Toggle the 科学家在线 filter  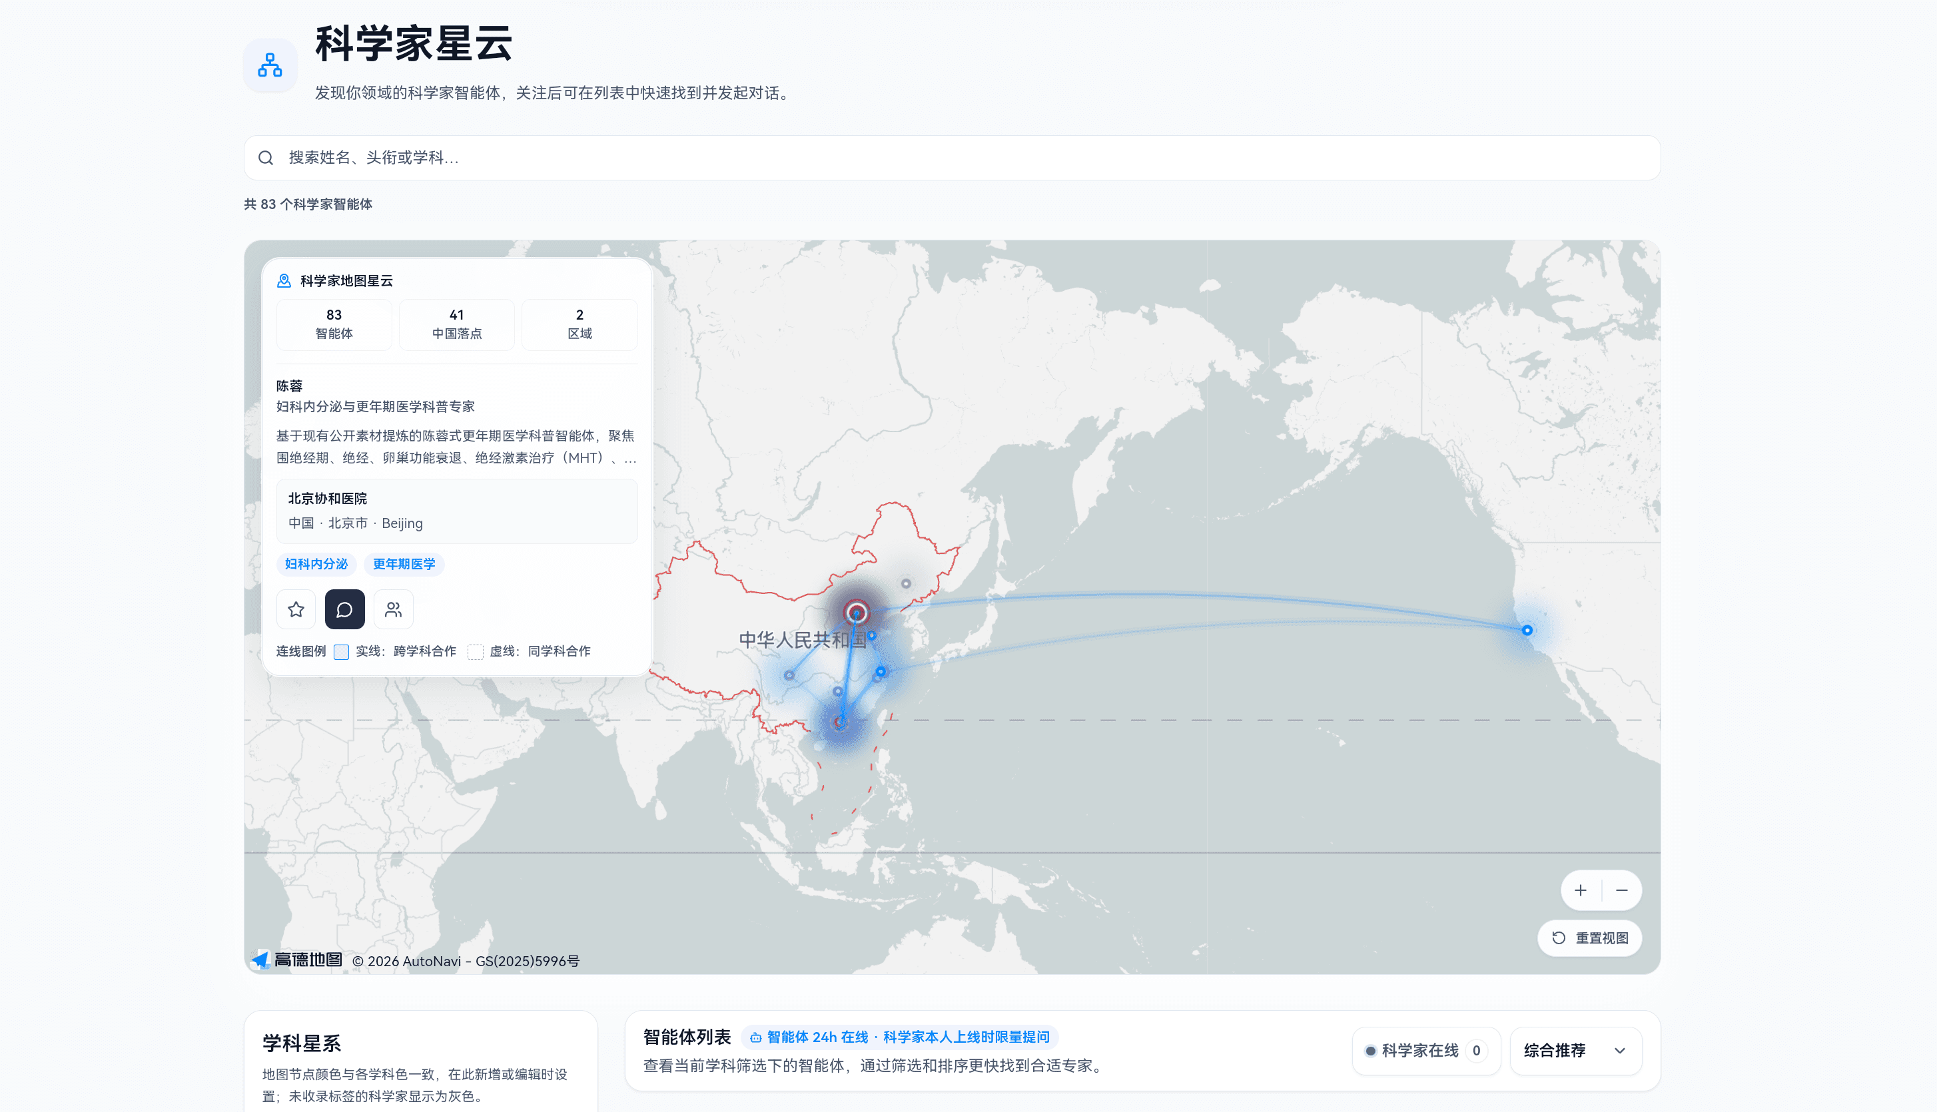pos(1426,1051)
